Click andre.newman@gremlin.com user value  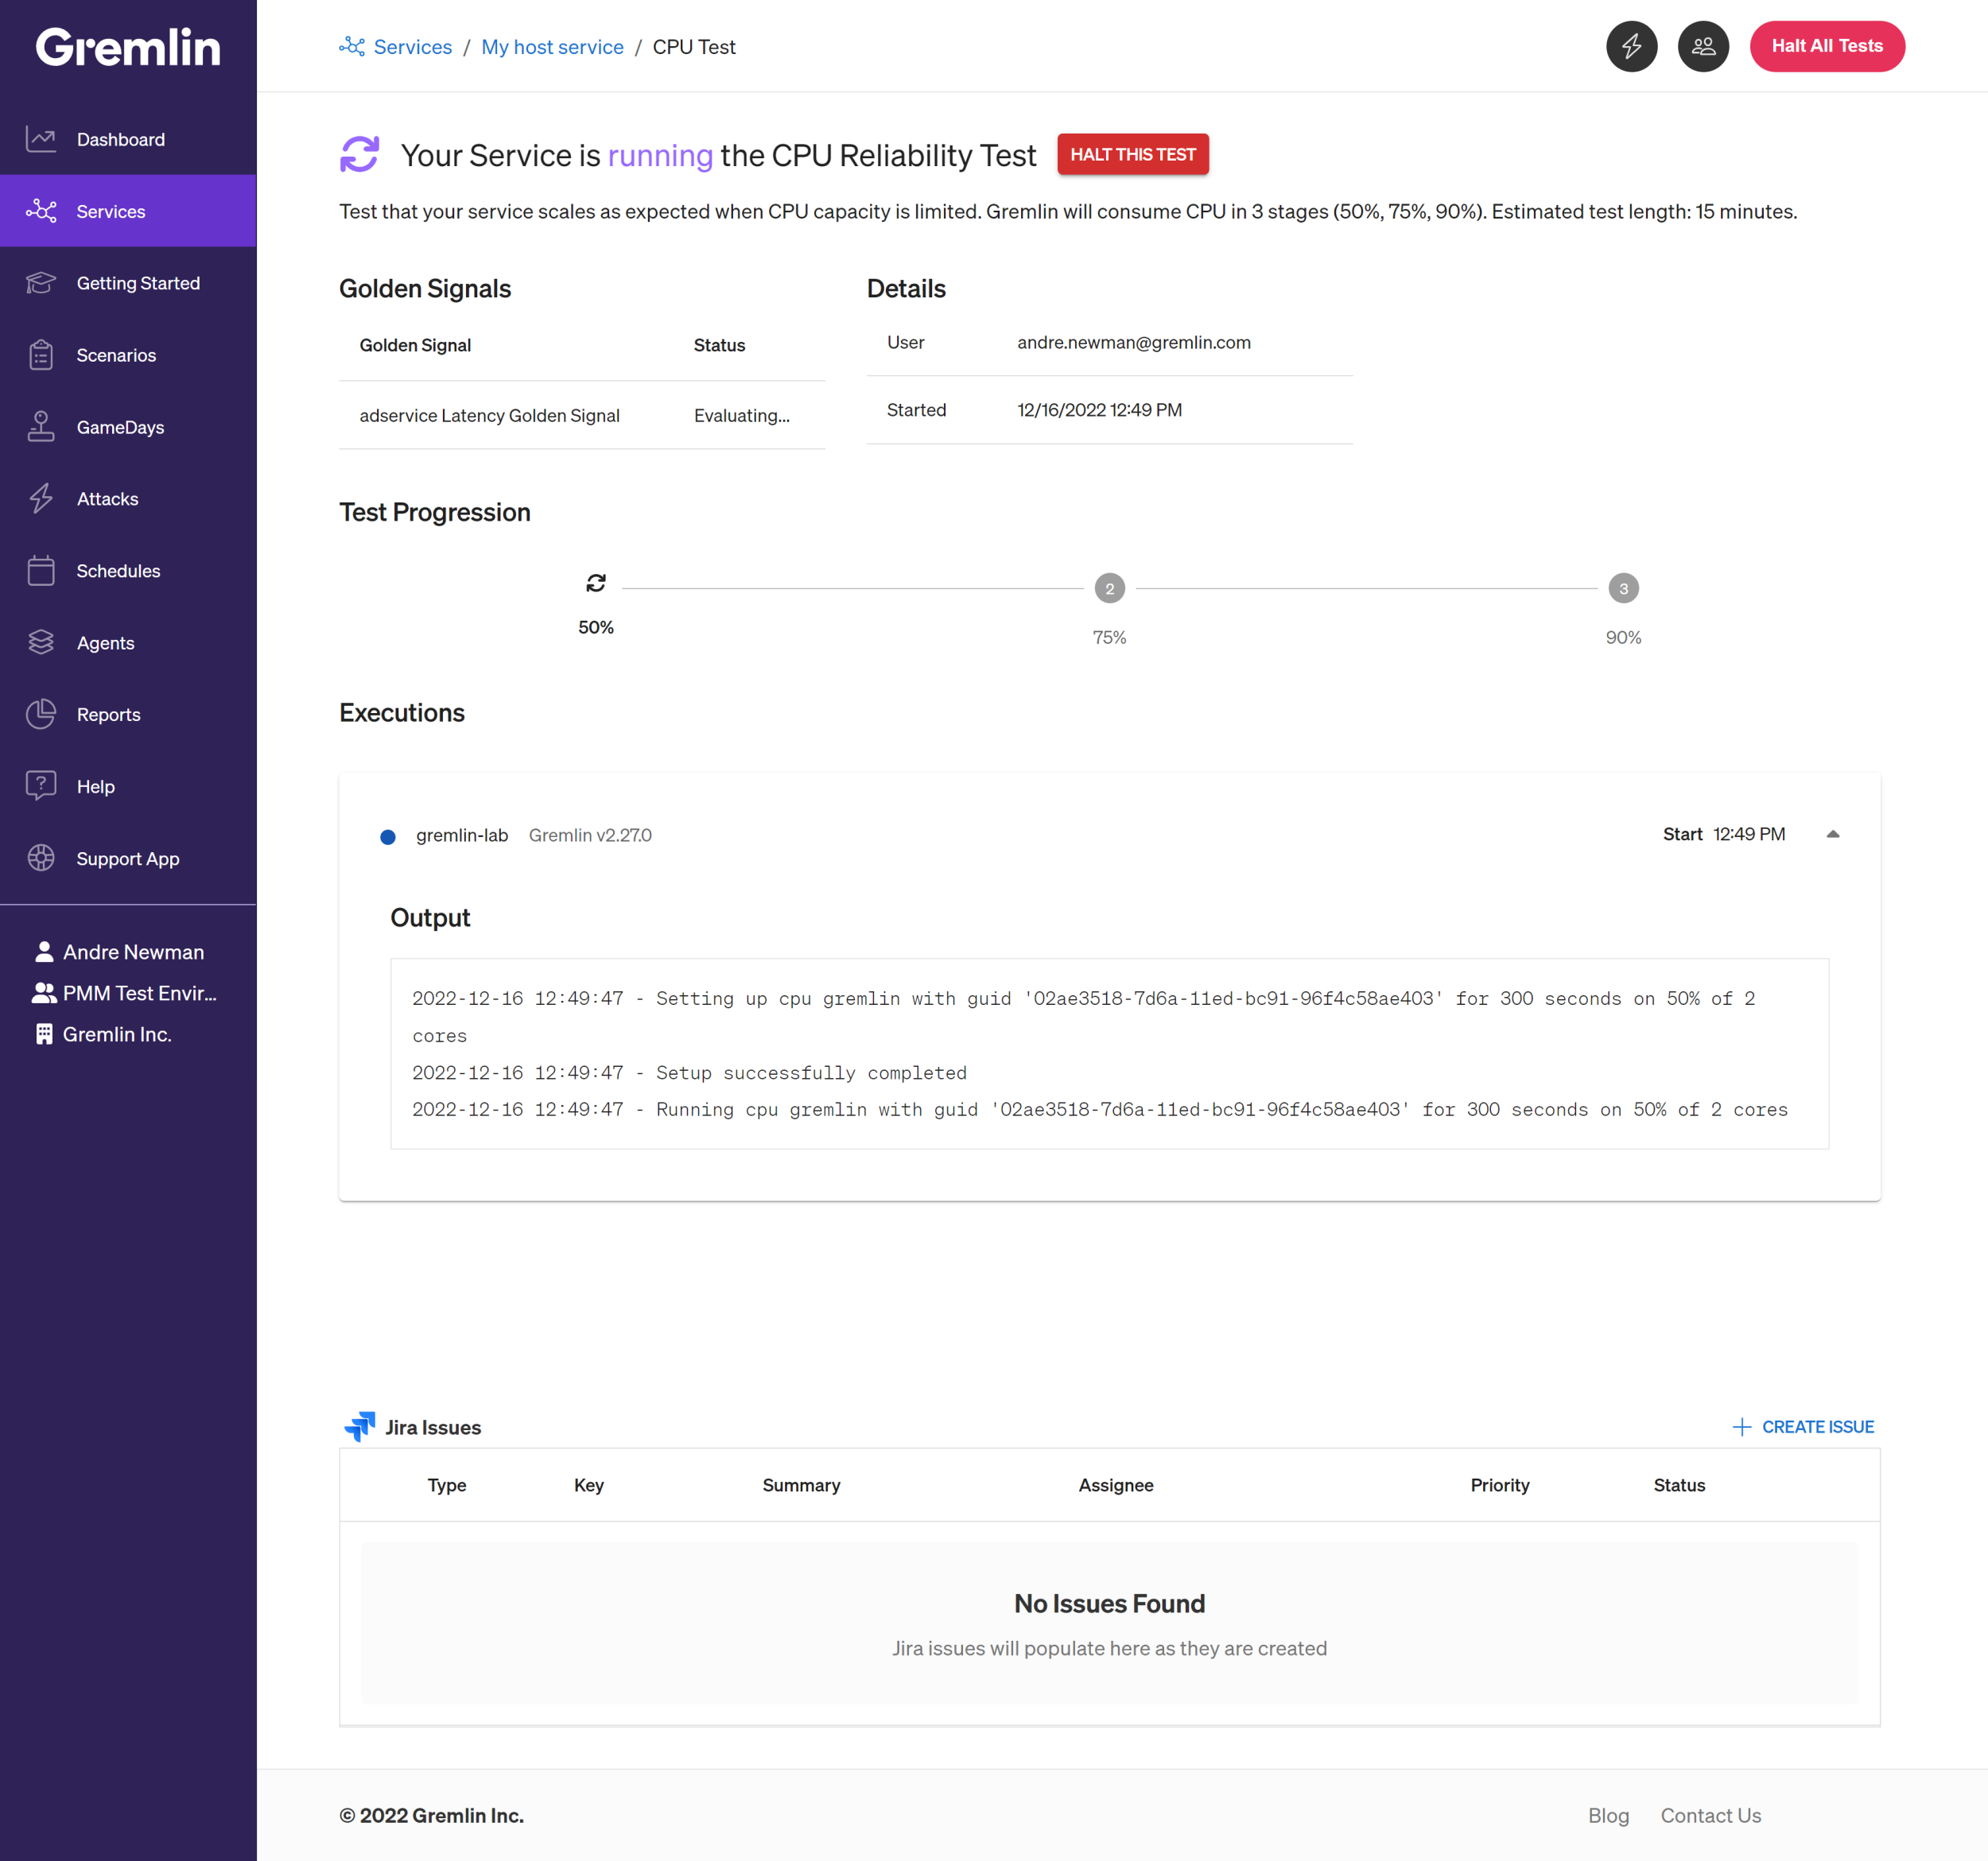[1134, 342]
